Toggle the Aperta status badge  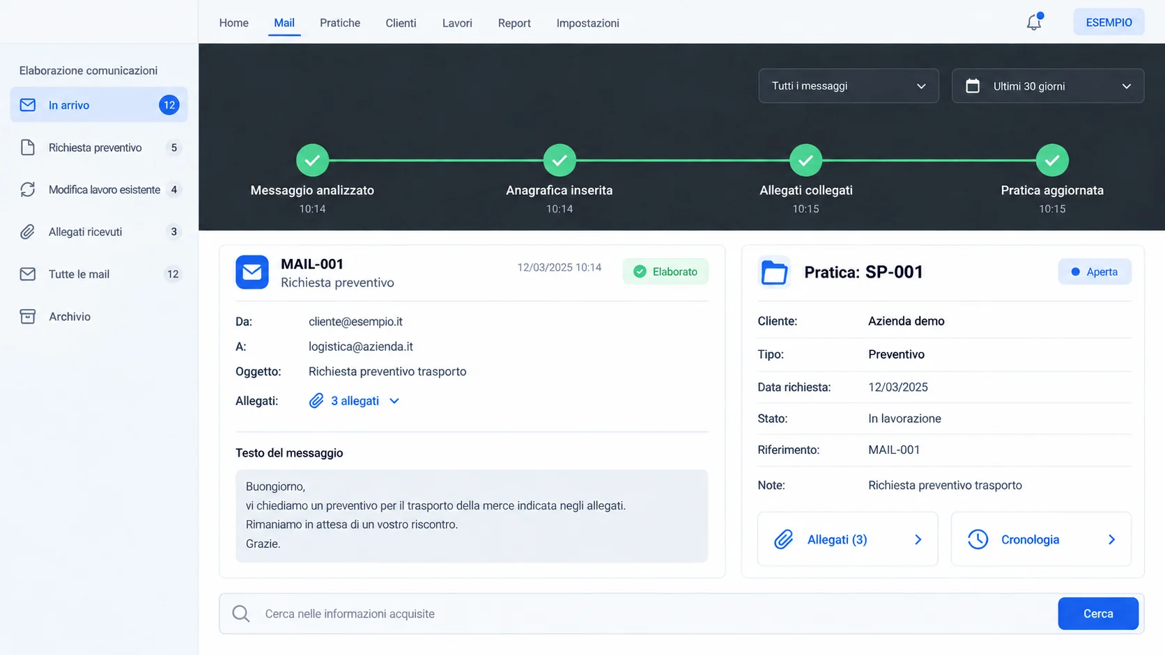click(1095, 271)
